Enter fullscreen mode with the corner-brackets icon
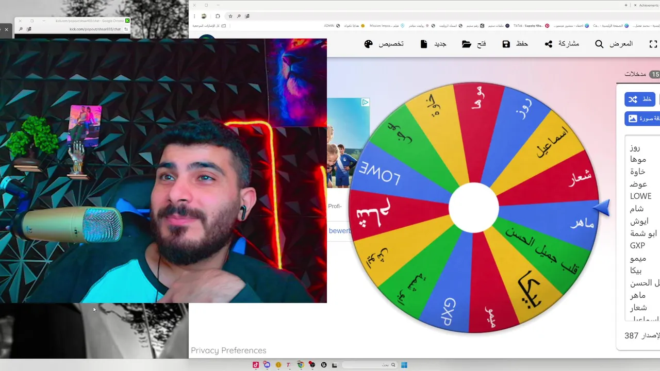The height and width of the screenshot is (371, 660). (x=653, y=44)
